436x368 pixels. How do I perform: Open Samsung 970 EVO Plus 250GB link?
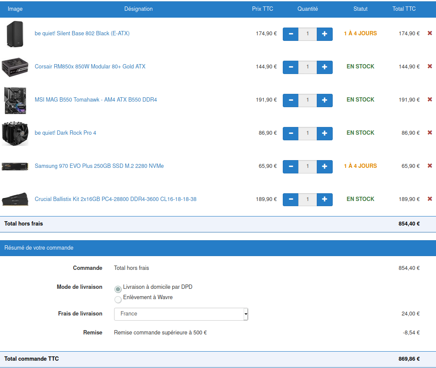click(99, 166)
